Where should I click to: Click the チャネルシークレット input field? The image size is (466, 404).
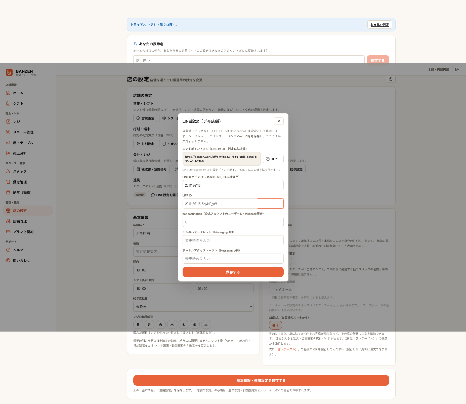click(x=233, y=240)
